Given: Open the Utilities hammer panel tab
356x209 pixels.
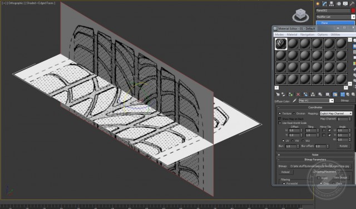Looking at the screenshot, I should tap(353, 4).
